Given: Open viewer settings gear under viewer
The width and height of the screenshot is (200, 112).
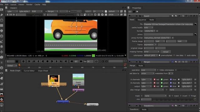Looking at the screenshot, I should tap(23, 61).
